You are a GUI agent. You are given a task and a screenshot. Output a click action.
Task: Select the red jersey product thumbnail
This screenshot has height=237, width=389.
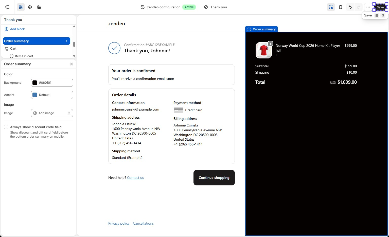click(x=264, y=50)
